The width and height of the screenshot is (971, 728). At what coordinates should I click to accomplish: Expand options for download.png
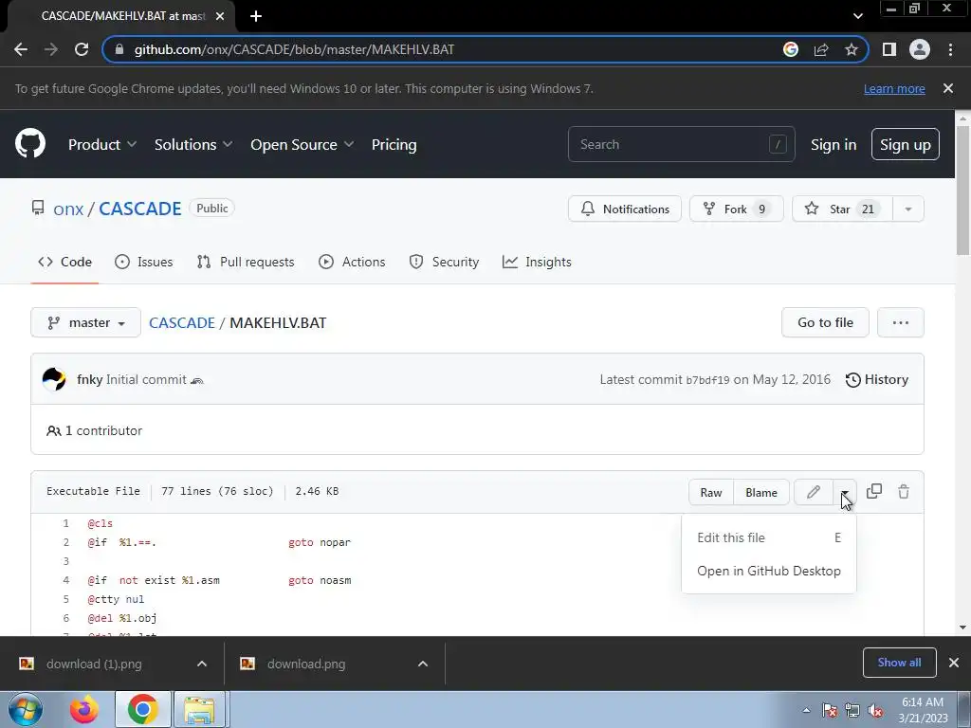point(423,664)
